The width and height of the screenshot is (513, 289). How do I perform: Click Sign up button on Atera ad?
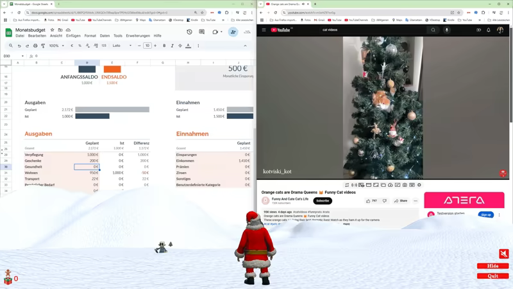[486, 215]
